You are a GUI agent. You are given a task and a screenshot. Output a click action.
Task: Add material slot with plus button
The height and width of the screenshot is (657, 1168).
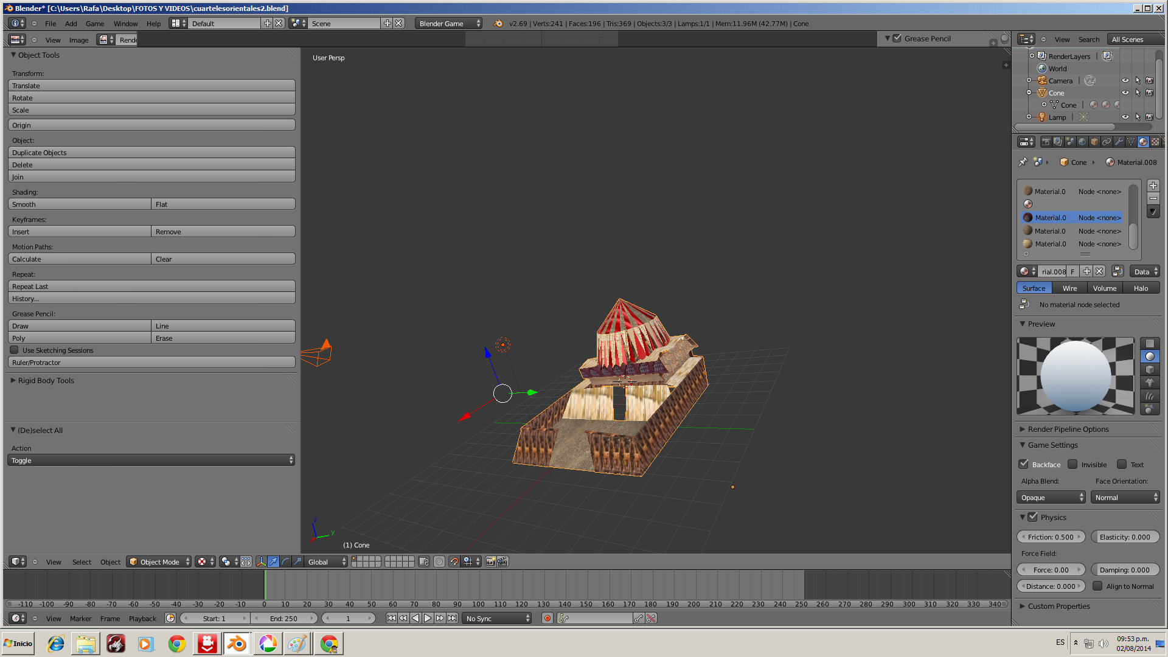pos(1153,186)
